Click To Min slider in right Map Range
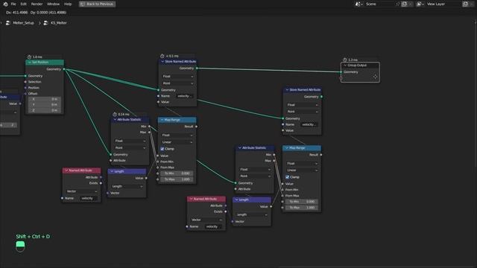The image size is (477, 268). point(302,202)
